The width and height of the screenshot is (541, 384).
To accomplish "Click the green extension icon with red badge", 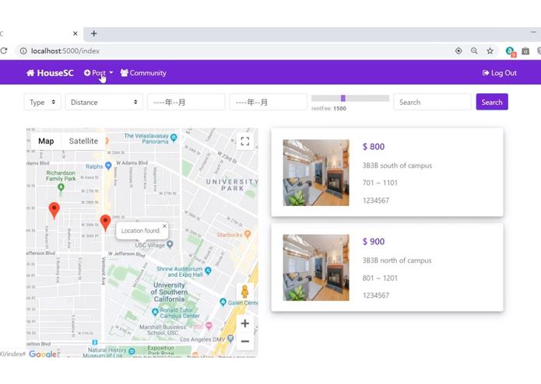I will click(x=511, y=51).
